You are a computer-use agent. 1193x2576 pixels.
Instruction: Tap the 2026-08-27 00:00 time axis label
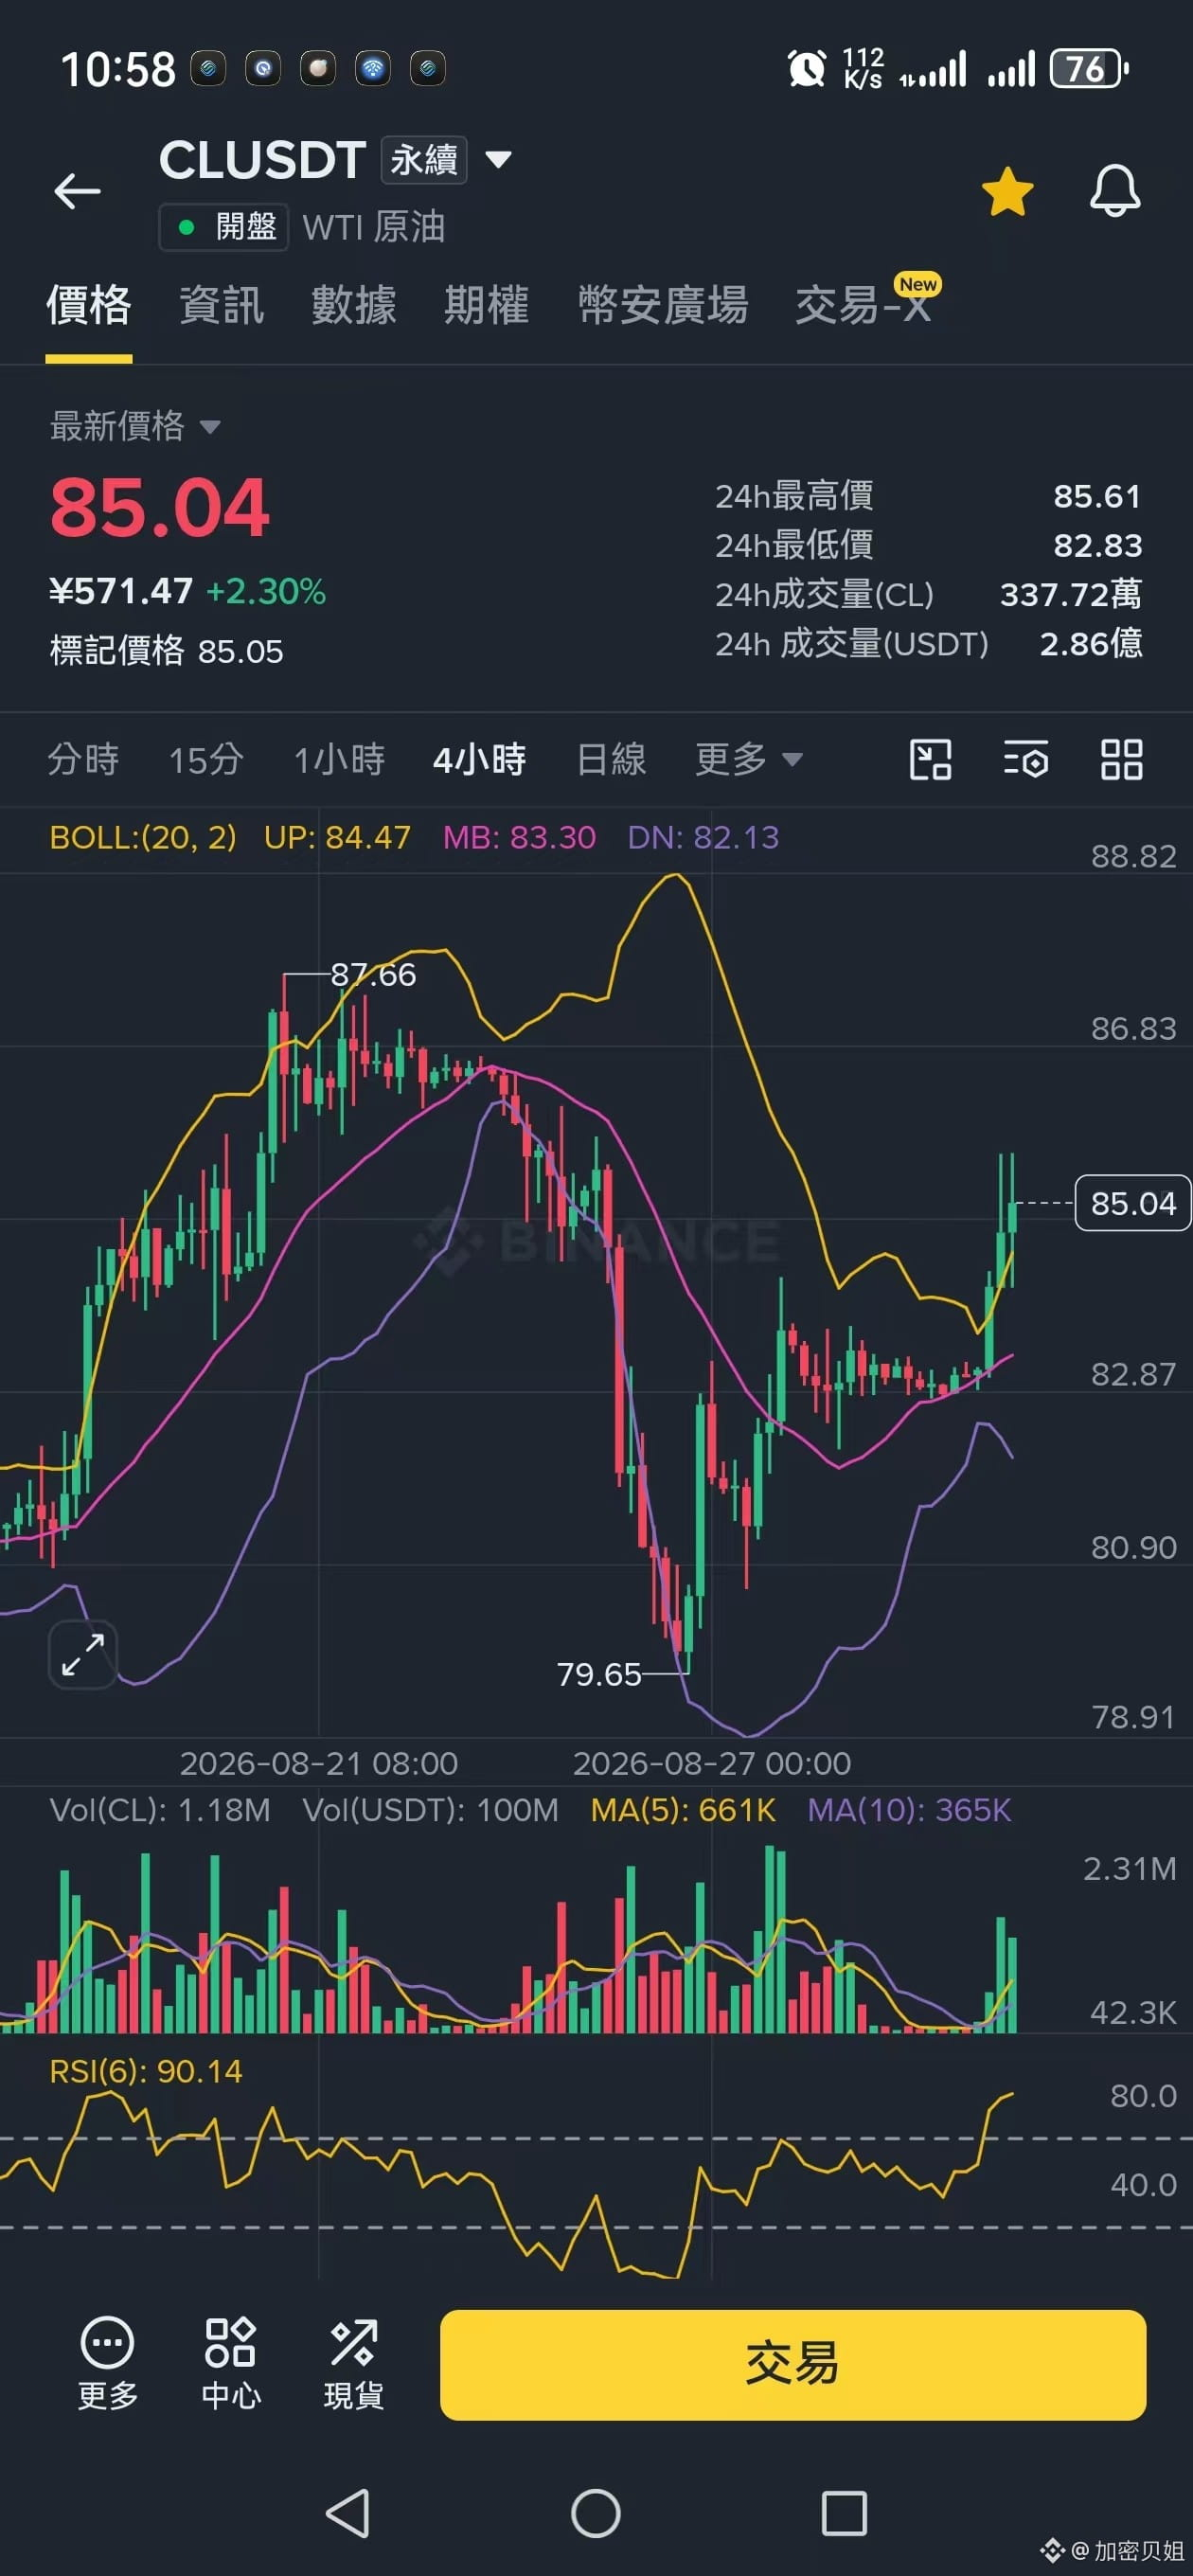tap(711, 1763)
